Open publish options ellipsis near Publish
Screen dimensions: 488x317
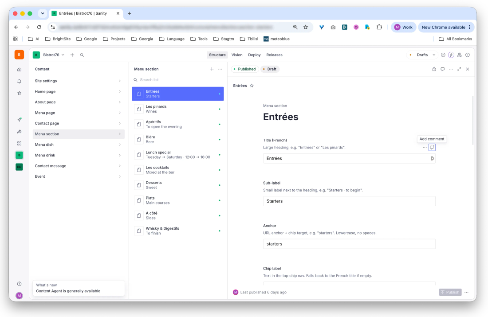coord(466,292)
